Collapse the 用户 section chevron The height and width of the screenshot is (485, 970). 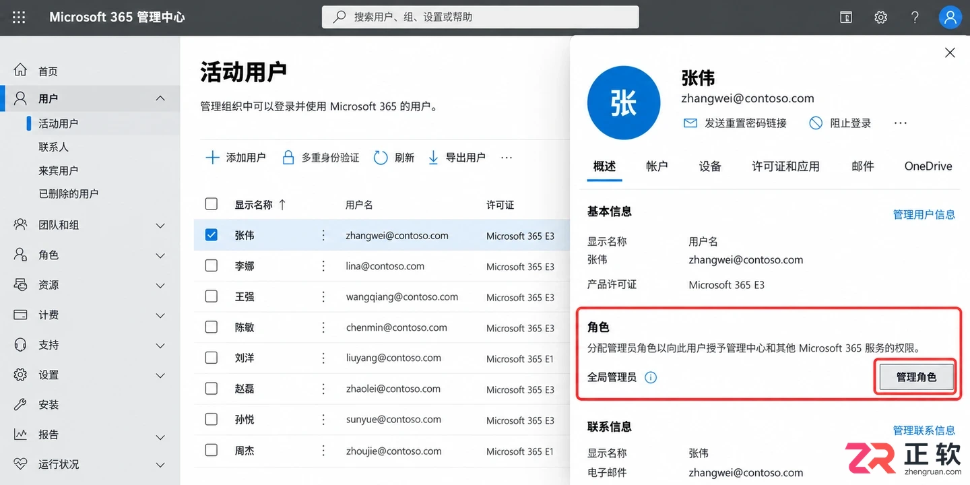[x=160, y=98]
